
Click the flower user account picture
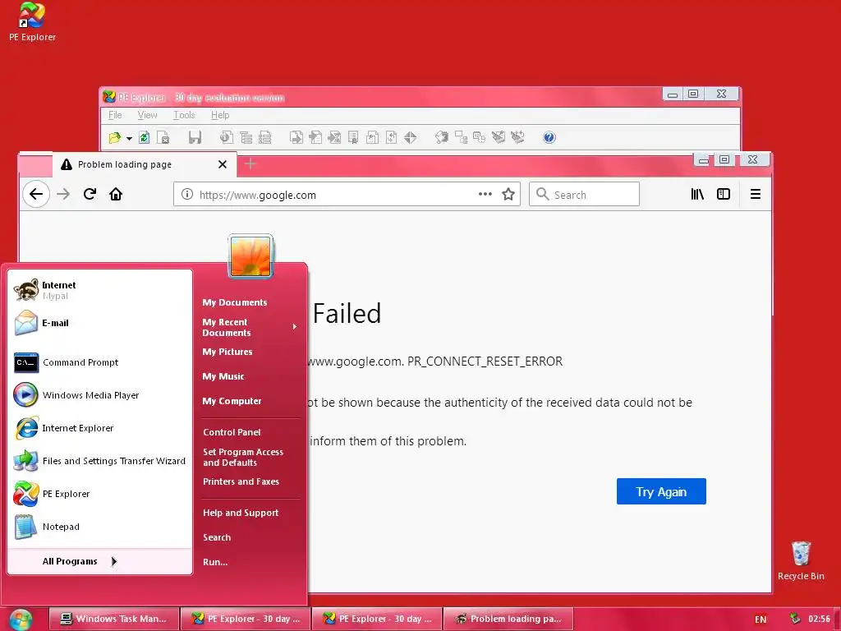tap(250, 256)
